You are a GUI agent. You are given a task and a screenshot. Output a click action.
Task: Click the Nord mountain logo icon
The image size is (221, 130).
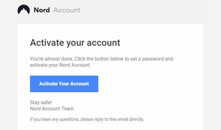coord(24,10)
